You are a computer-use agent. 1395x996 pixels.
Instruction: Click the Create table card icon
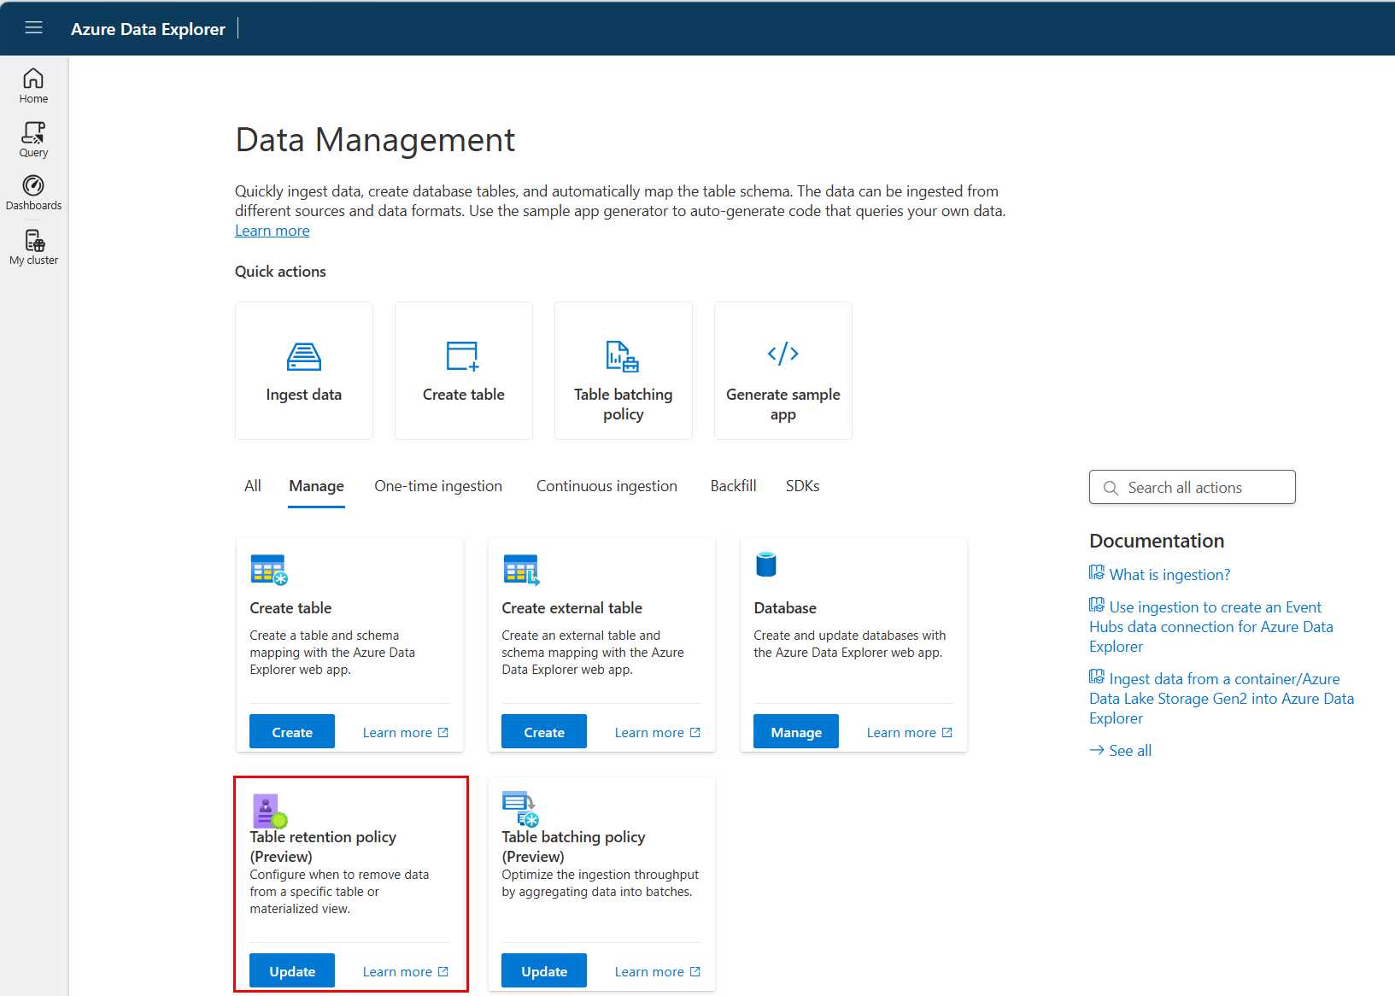[x=269, y=570]
